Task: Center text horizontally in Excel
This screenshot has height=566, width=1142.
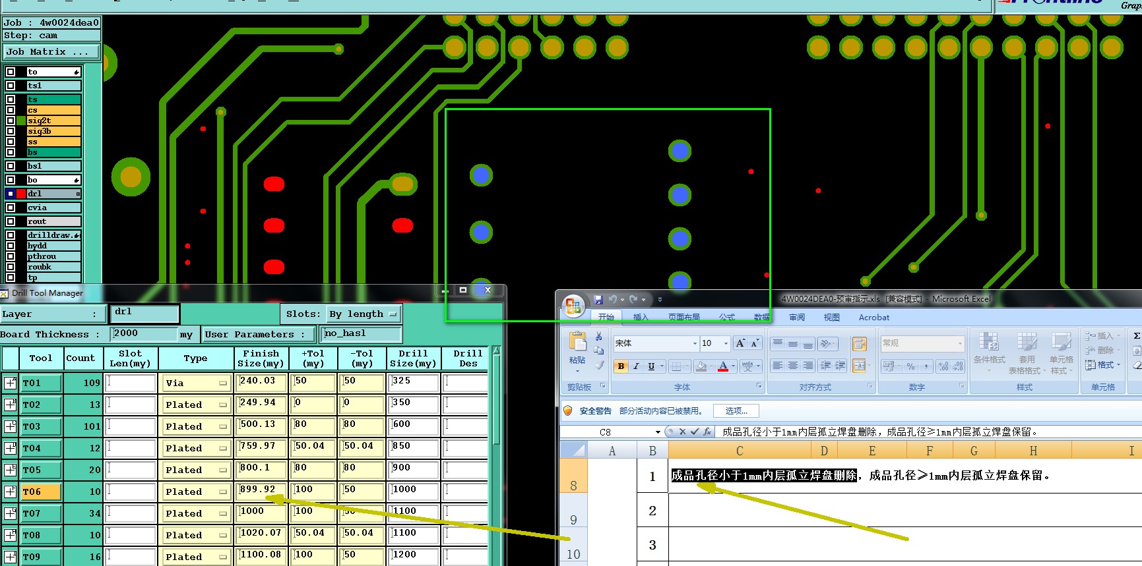Action: tap(792, 366)
